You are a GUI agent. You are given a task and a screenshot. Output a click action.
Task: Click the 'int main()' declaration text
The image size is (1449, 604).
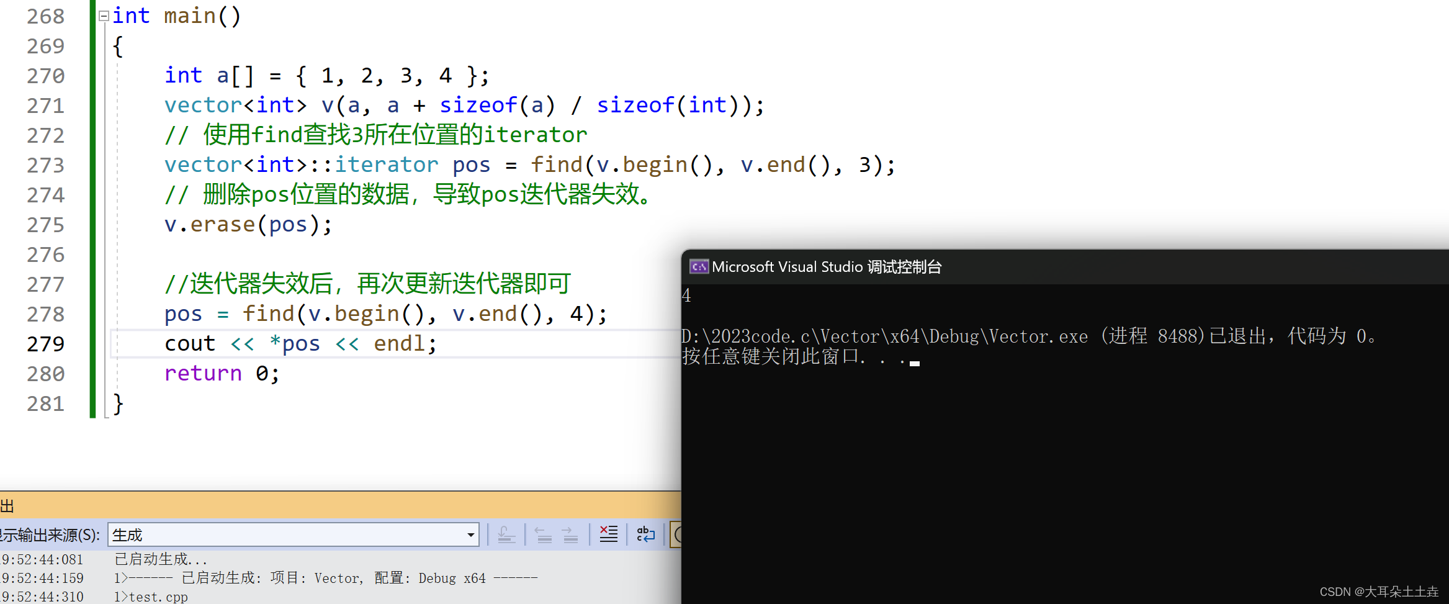pyautogui.click(x=176, y=16)
